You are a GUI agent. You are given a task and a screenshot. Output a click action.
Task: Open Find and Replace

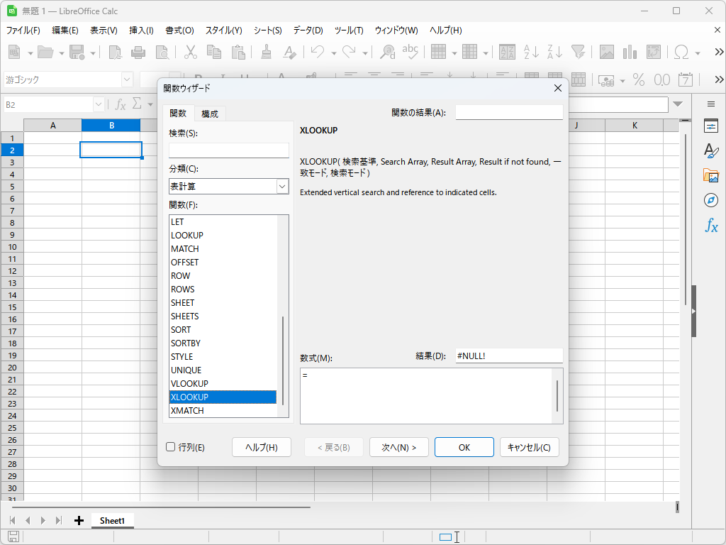pyautogui.click(x=387, y=52)
